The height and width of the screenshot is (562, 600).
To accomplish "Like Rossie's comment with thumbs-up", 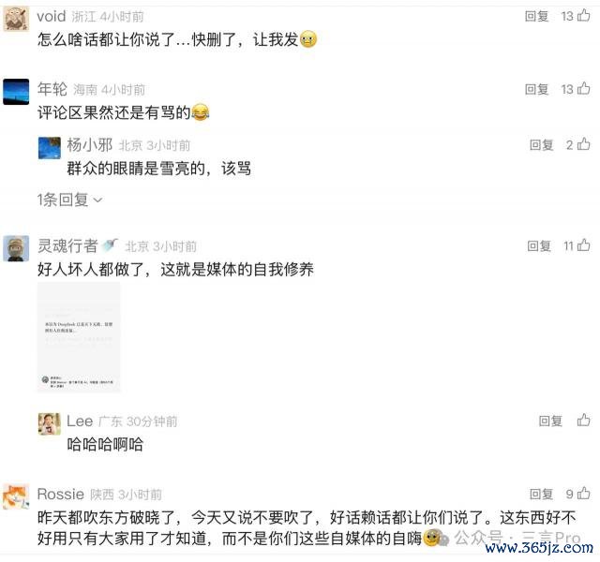I will 583,494.
